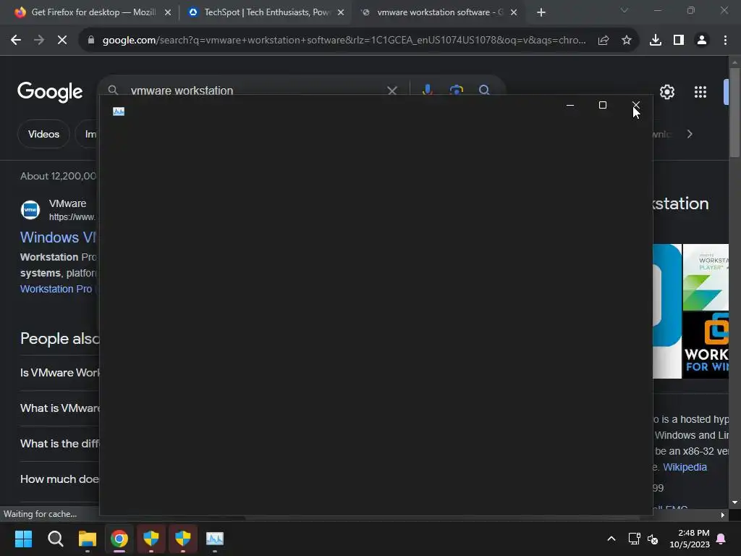Close the Get Firefox for desktop tab

pos(168,12)
